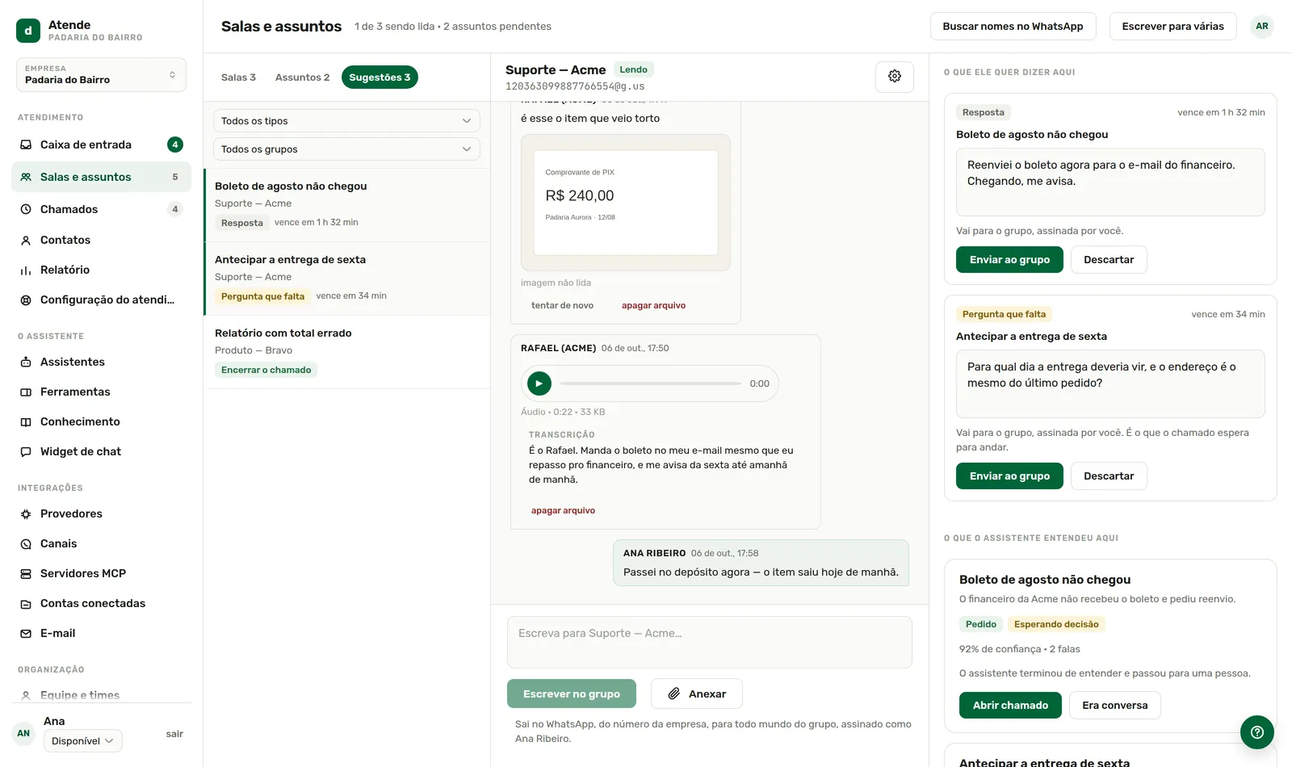Image resolution: width=1292 pixels, height=767 pixels.
Task: Click Era conversa button
Action: (x=1114, y=706)
